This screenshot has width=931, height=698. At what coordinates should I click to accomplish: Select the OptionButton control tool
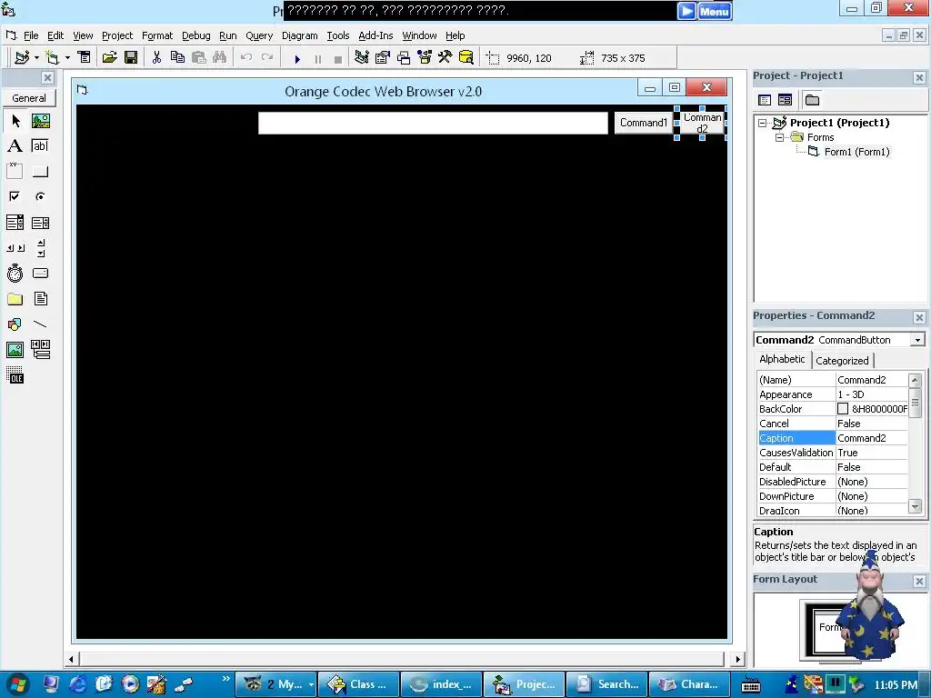(40, 196)
